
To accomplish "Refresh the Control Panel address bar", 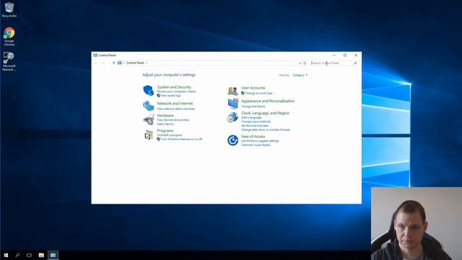I will tap(305, 63).
